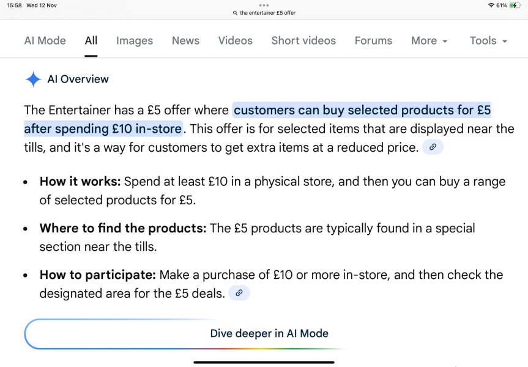Open source link icon after 'reduced price.'
This screenshot has height=367, width=528.
coord(433,147)
